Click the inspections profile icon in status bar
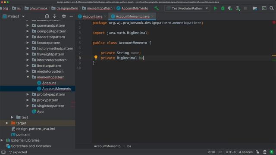Image resolution: width=276 pixels, height=155 pixels. click(x=265, y=152)
